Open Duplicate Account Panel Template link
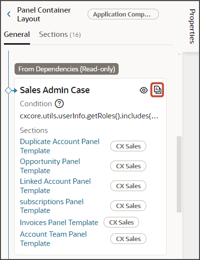 (x=60, y=146)
